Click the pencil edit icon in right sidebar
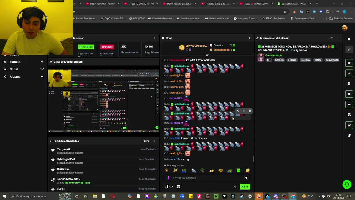The image size is (355, 200). [349, 49]
